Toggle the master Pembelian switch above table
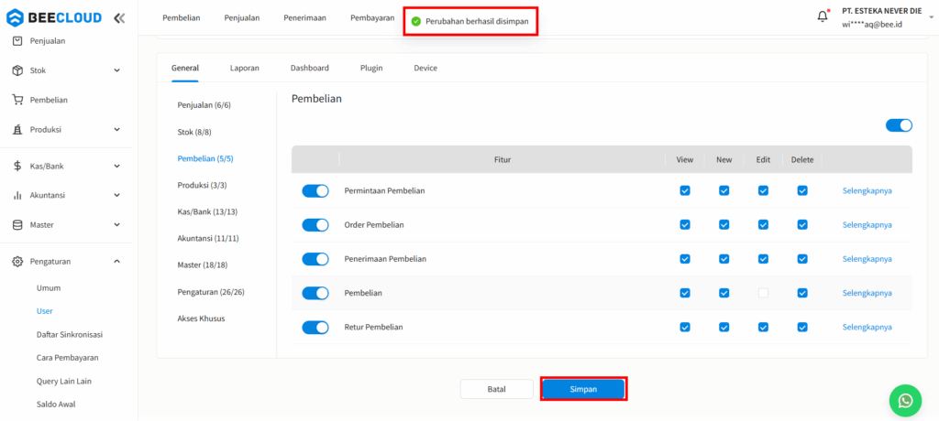The width and height of the screenshot is (939, 421). (x=899, y=125)
